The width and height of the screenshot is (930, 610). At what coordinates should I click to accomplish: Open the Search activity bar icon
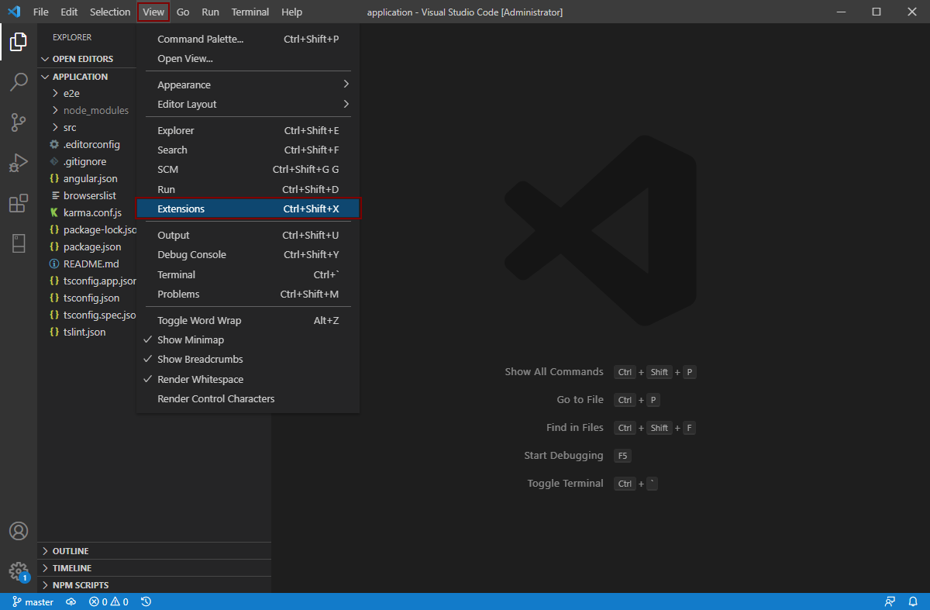click(x=19, y=82)
